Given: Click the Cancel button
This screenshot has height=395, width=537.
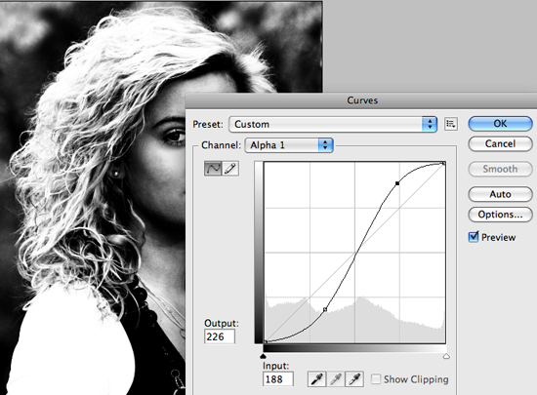Looking at the screenshot, I should [x=500, y=144].
